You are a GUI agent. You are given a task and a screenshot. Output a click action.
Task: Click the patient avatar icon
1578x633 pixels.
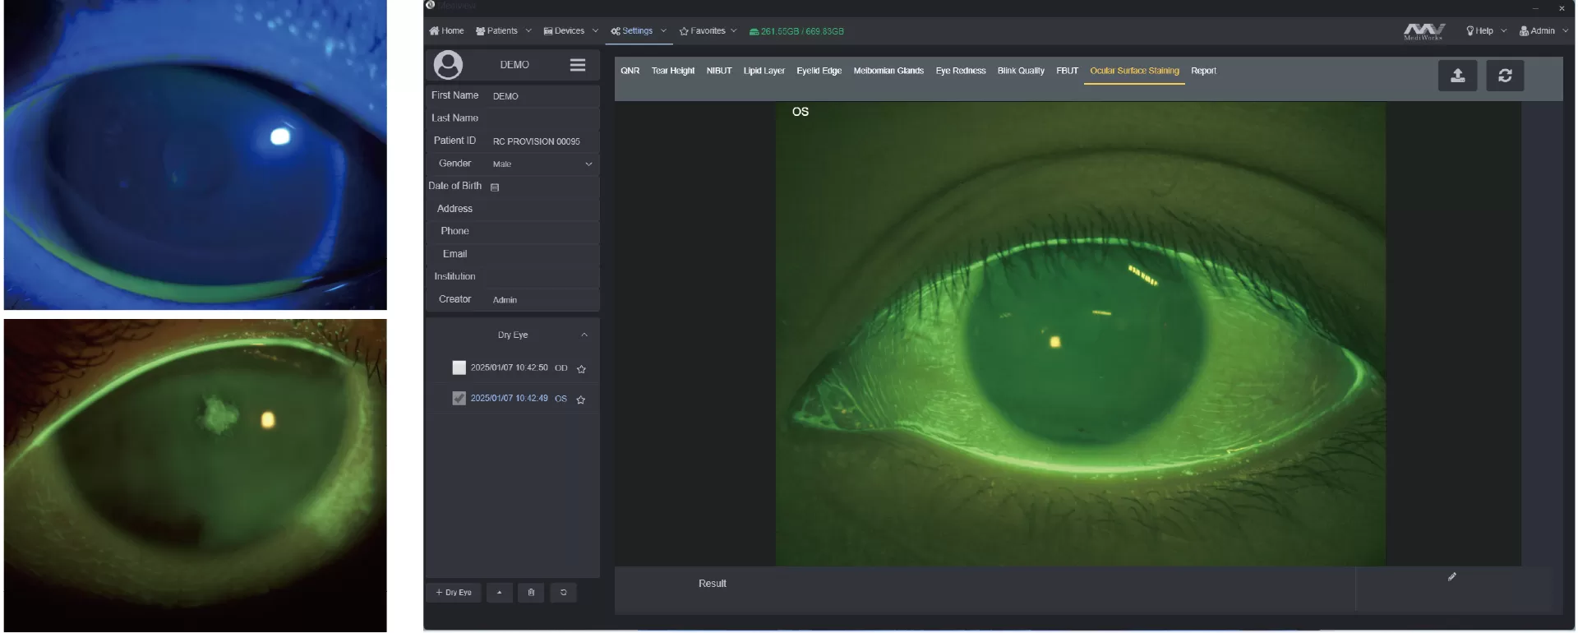(x=448, y=64)
